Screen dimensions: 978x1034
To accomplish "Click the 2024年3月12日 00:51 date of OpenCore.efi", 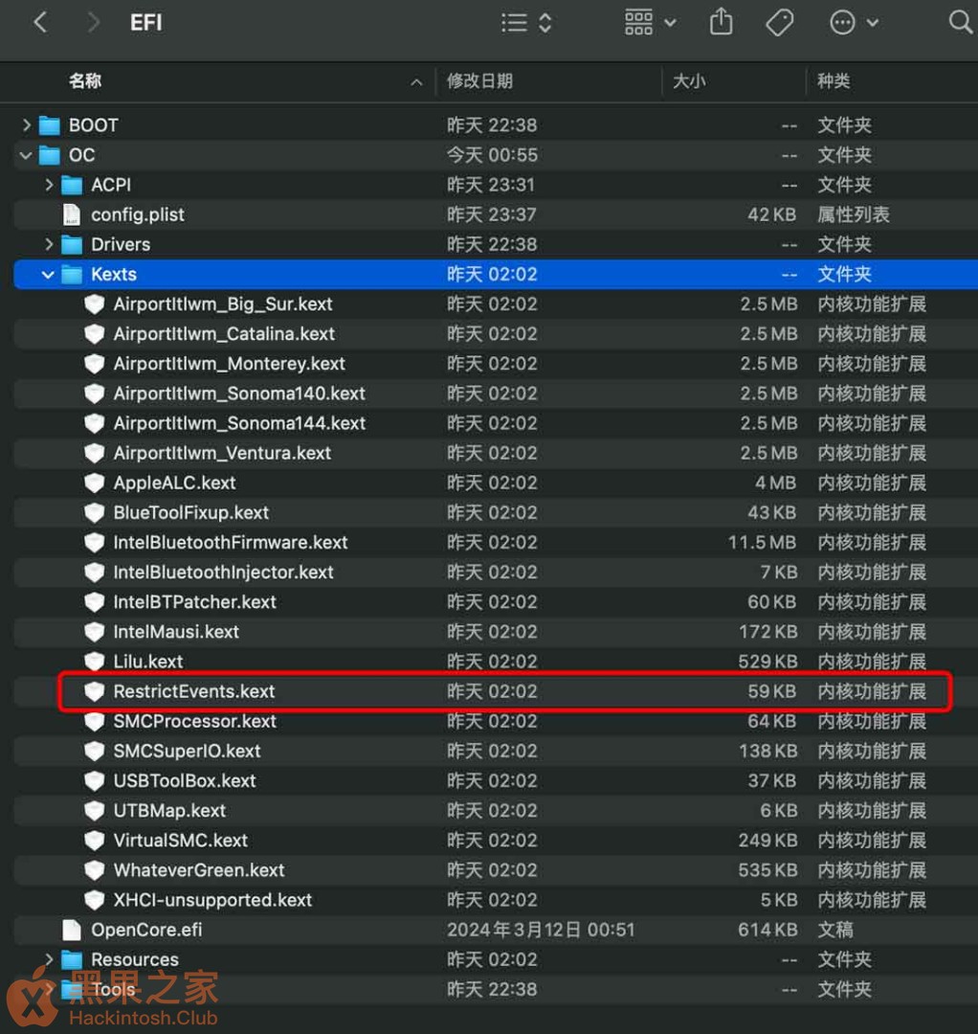I will (541, 930).
